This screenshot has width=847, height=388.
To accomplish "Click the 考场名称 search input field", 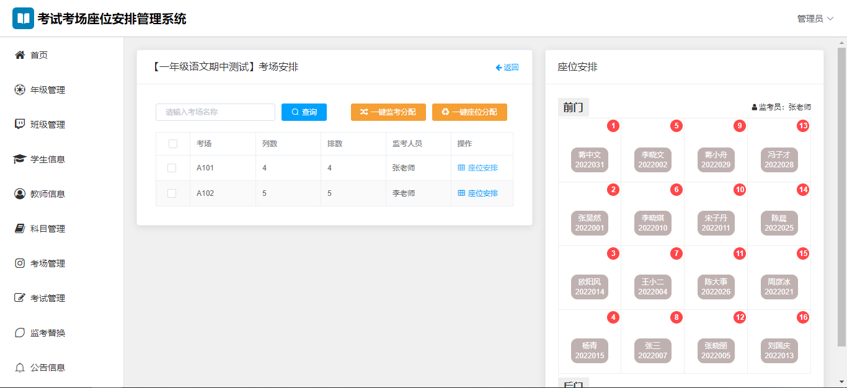I will (x=215, y=112).
